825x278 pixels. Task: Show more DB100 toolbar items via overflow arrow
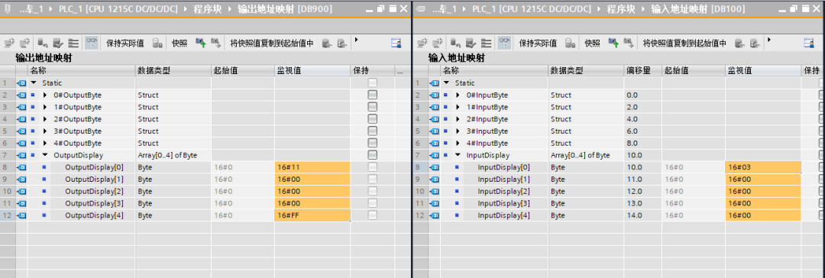click(x=768, y=40)
